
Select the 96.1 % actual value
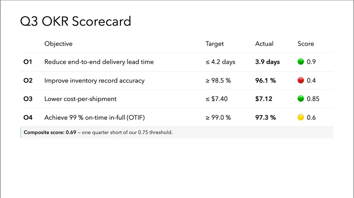(265, 81)
